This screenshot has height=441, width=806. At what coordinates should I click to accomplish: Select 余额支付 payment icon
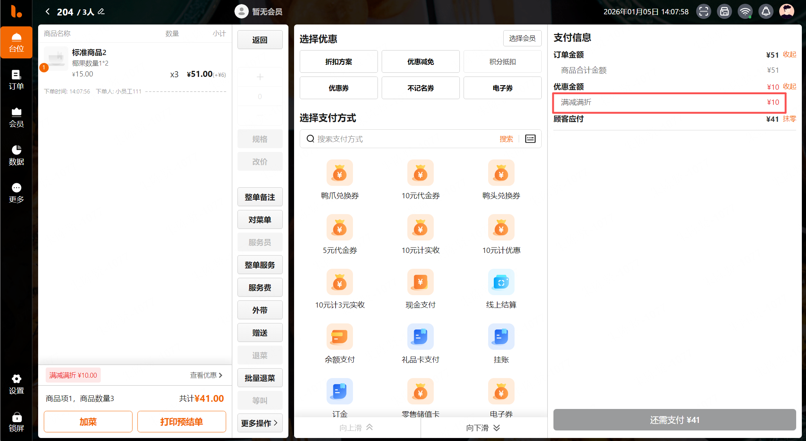click(339, 337)
